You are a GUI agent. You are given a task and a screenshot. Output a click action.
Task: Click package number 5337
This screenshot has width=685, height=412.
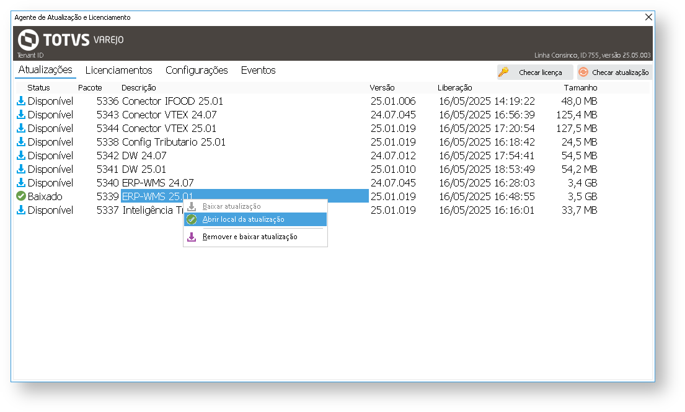(x=107, y=210)
